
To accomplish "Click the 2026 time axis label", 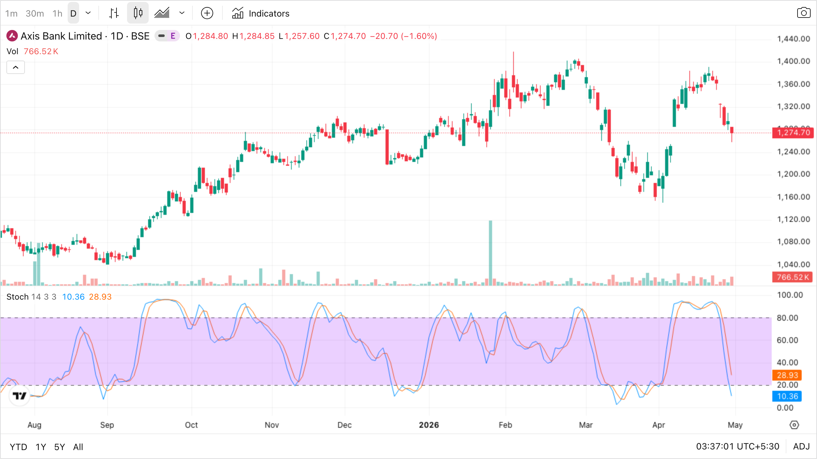I will [429, 425].
